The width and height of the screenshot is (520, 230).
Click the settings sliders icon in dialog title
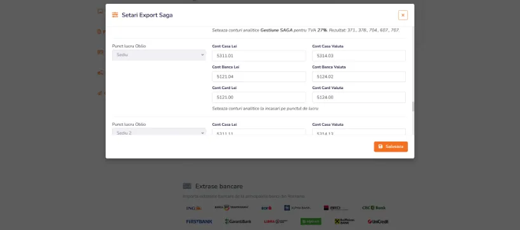coord(115,15)
